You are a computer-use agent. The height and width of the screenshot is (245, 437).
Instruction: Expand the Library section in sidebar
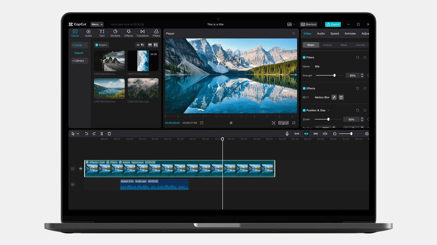[79, 61]
